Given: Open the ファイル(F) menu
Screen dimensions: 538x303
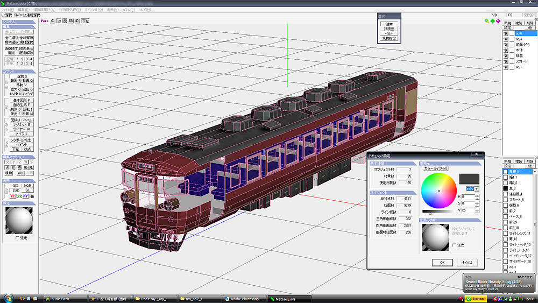Looking at the screenshot, I should pos(8,10).
